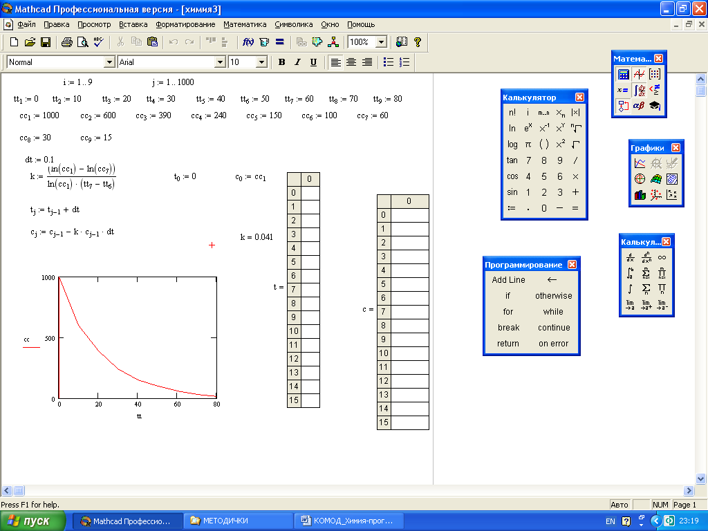
Task: Open the Greek symbols palette icon
Action: pos(639,106)
